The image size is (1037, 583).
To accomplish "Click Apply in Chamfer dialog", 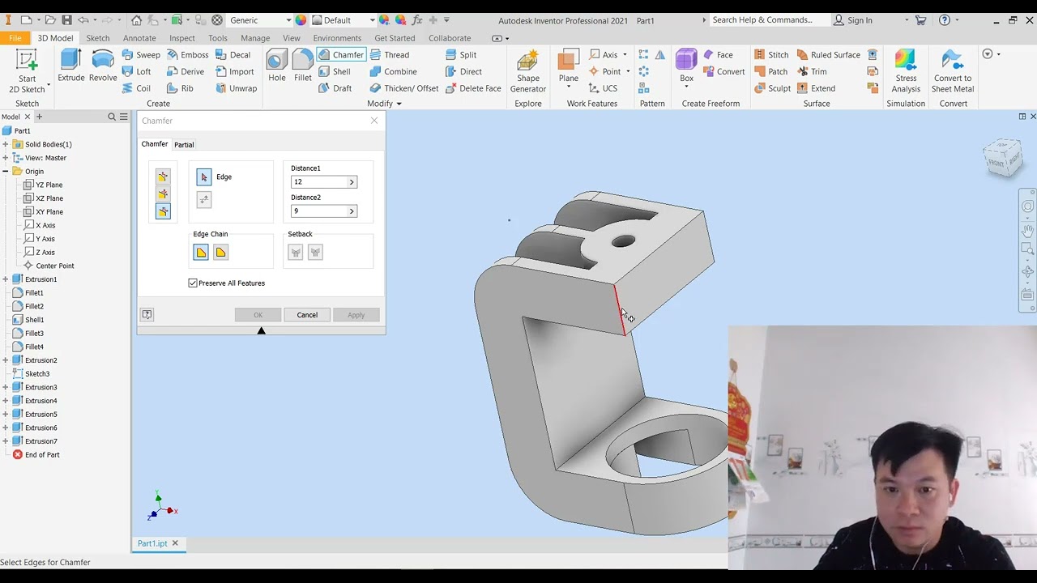I will tap(356, 315).
